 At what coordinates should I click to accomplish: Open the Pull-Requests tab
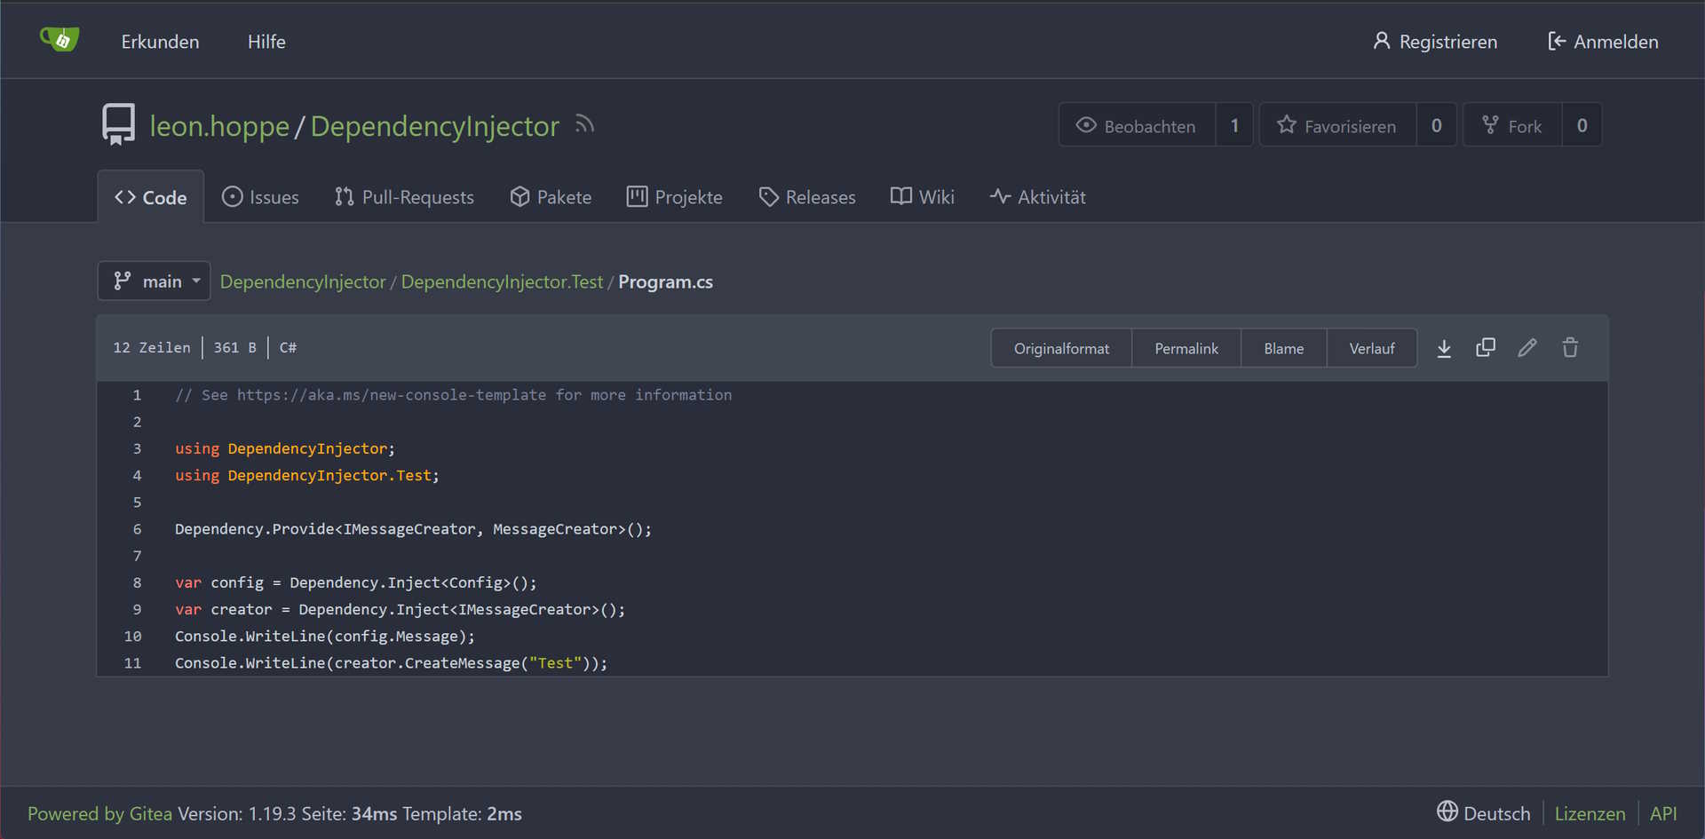404,197
